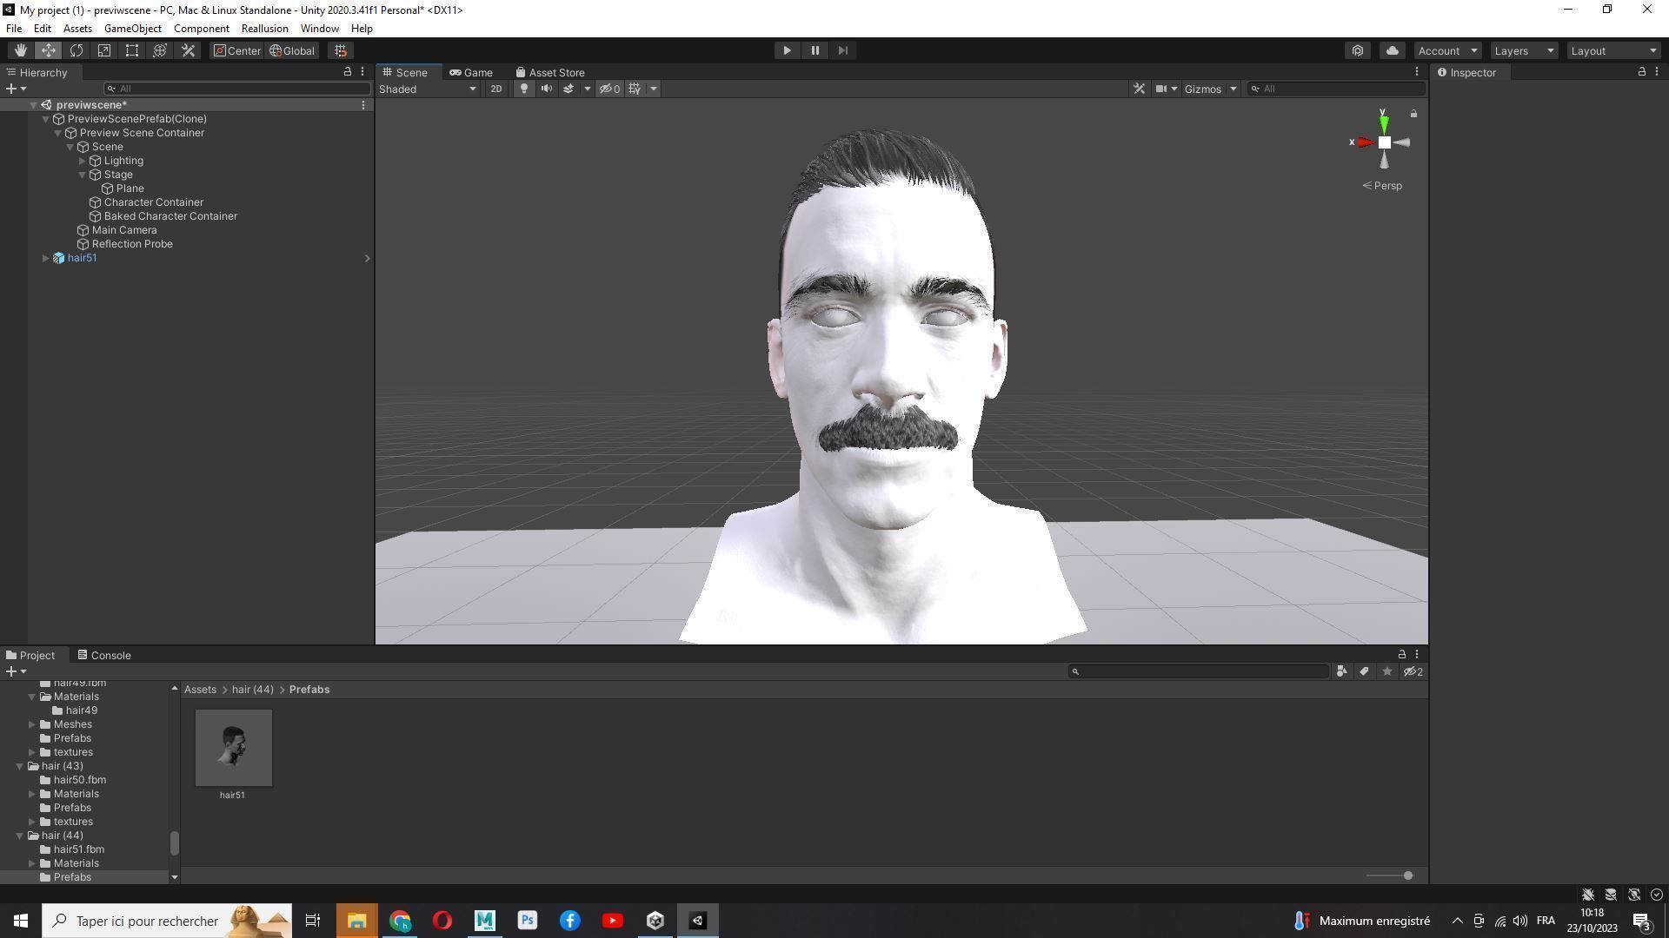The image size is (1669, 938).
Task: Open custom editor tools
Action: click(188, 50)
